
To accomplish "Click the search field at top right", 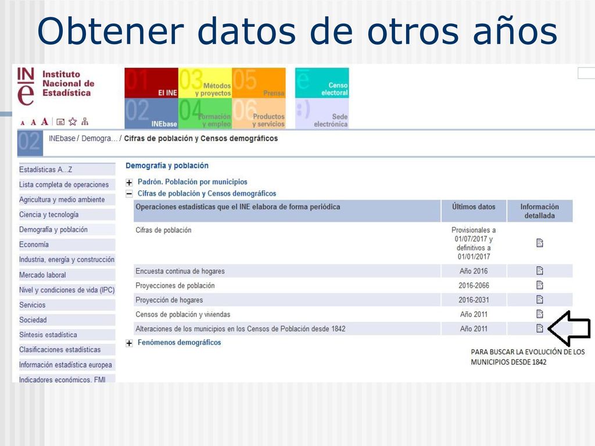I will coord(586,73).
